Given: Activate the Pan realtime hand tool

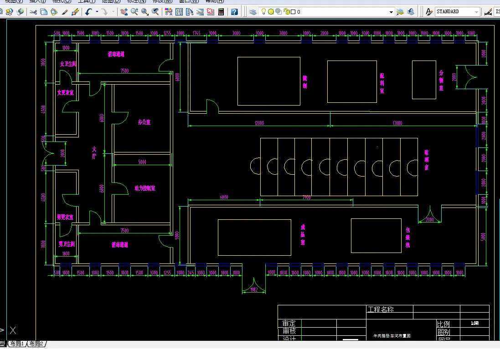Looking at the screenshot, I should pos(124,12).
